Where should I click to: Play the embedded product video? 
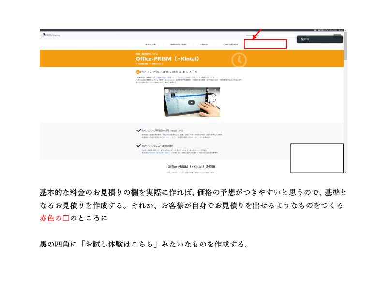(x=191, y=102)
